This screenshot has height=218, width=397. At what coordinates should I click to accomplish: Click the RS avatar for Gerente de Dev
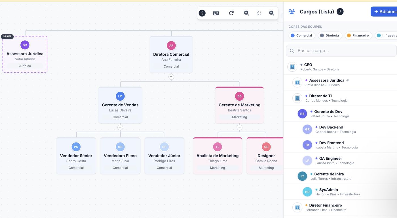[x=302, y=114]
